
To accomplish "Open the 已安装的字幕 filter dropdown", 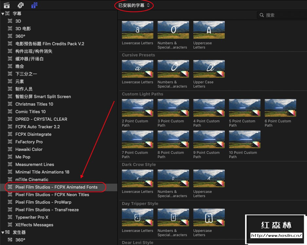I will [x=134, y=5].
